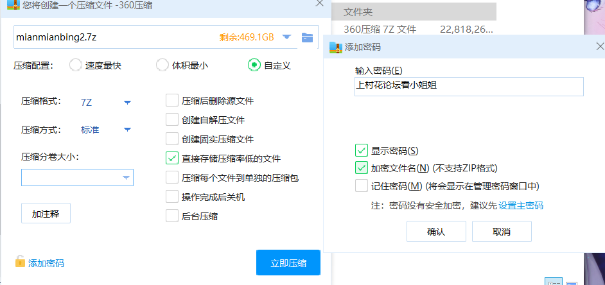Click the 360压缩 app icon in main title bar

(13, 4)
